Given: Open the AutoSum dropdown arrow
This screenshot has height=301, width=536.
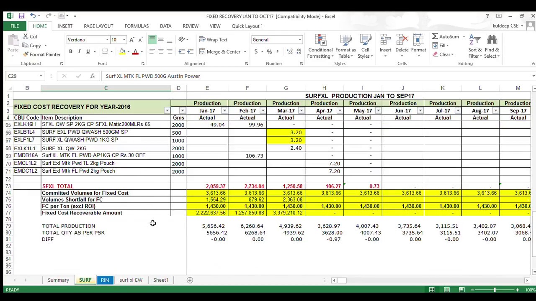Looking at the screenshot, I should (464, 37).
